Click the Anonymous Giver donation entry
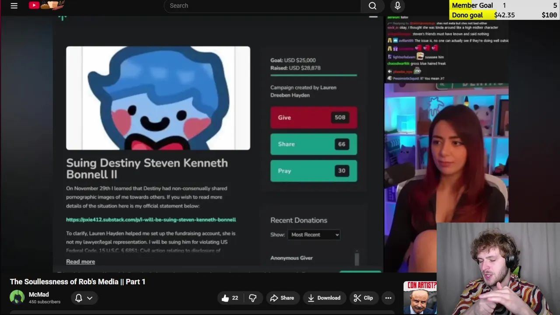The height and width of the screenshot is (315, 560). [x=291, y=258]
